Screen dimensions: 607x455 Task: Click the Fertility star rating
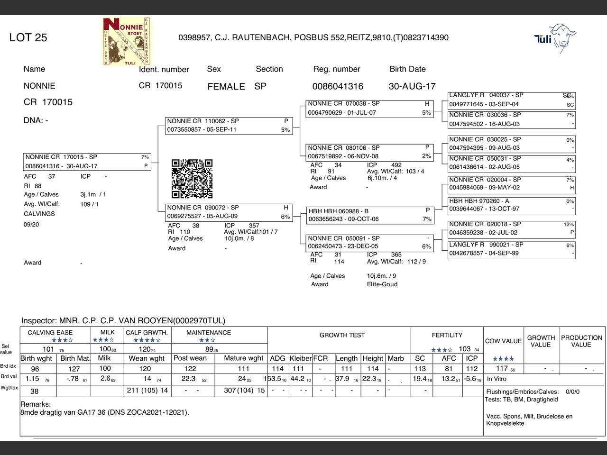pyautogui.click(x=441, y=350)
